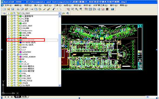Toggle lightbulb visibility for AXIS layer

point(9,23)
